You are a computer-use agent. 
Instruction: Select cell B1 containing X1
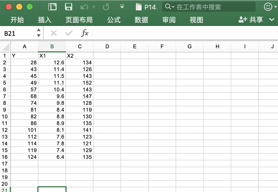52,56
